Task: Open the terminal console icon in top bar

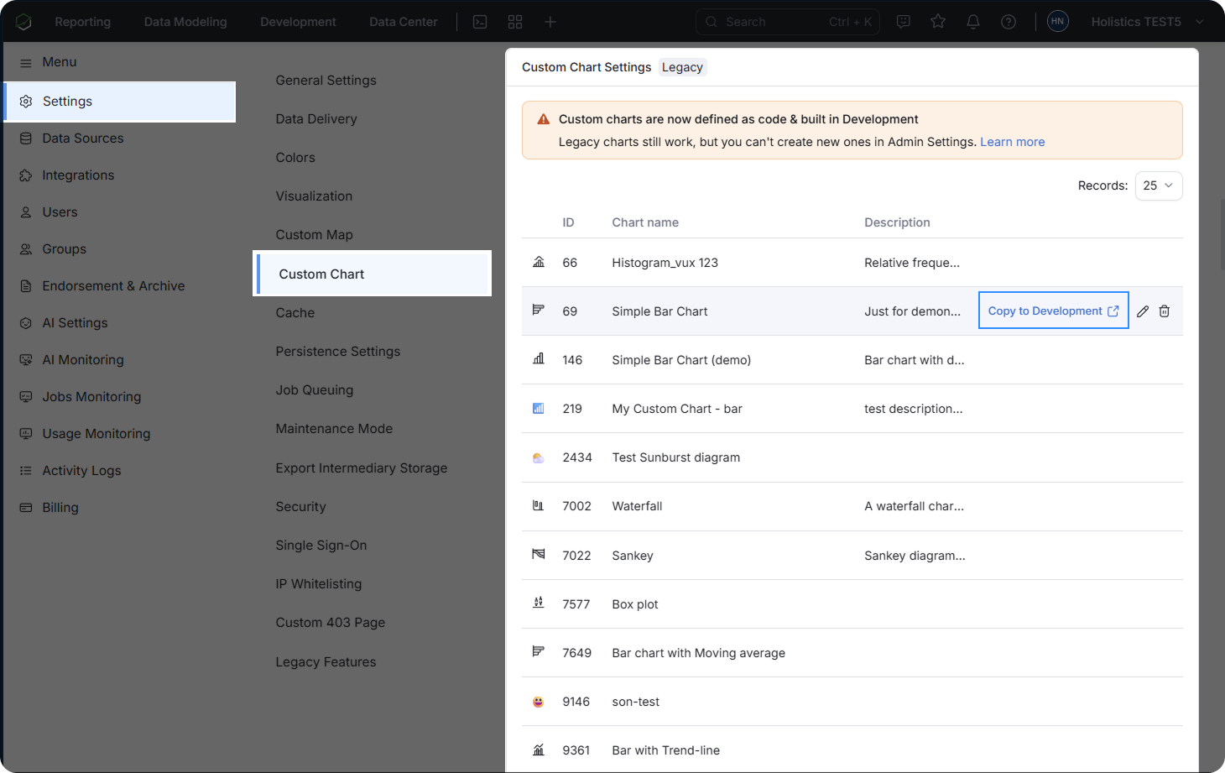Action: (480, 22)
